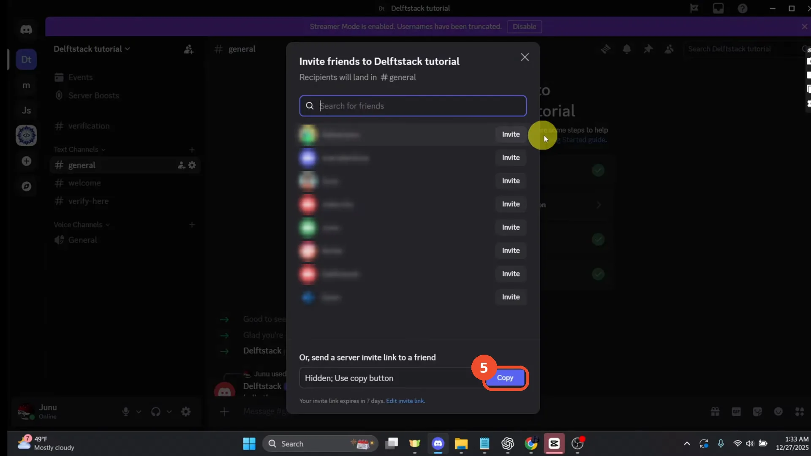
Task: Open Discord direct messages home icon
Action: [x=26, y=29]
